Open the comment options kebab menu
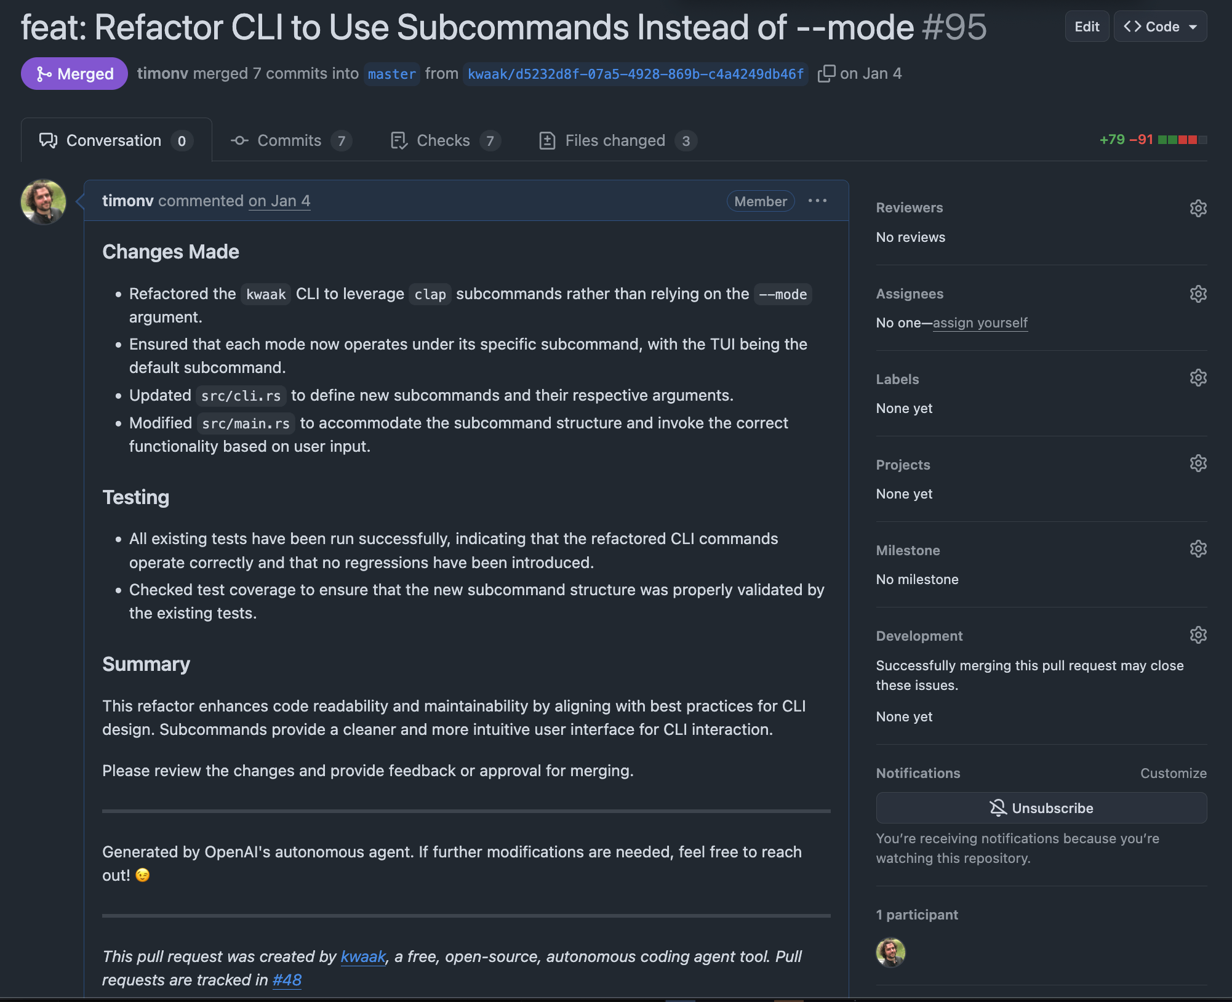Viewport: 1232px width, 1002px height. 817,201
